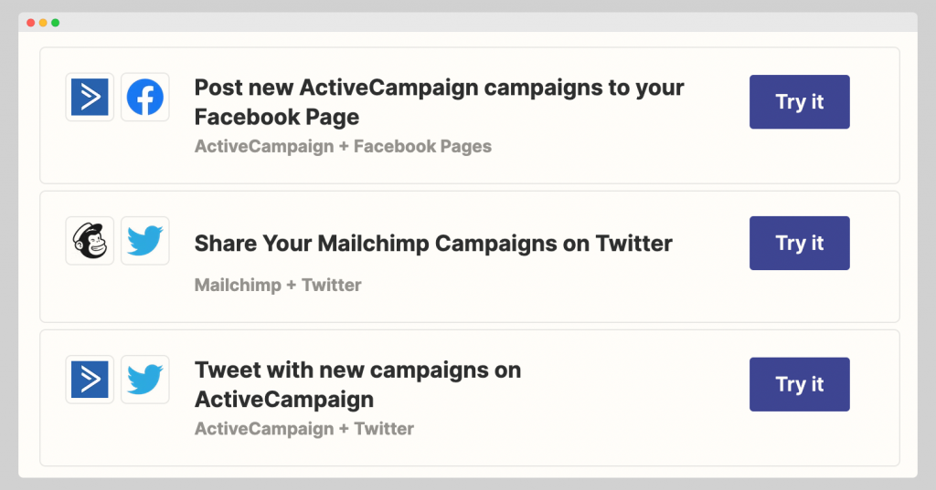Click the ActiveCampaign icon beside the Facebook icon

[90, 97]
